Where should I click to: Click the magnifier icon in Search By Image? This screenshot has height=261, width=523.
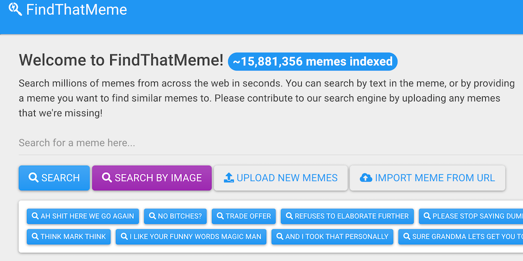pyautogui.click(x=107, y=177)
